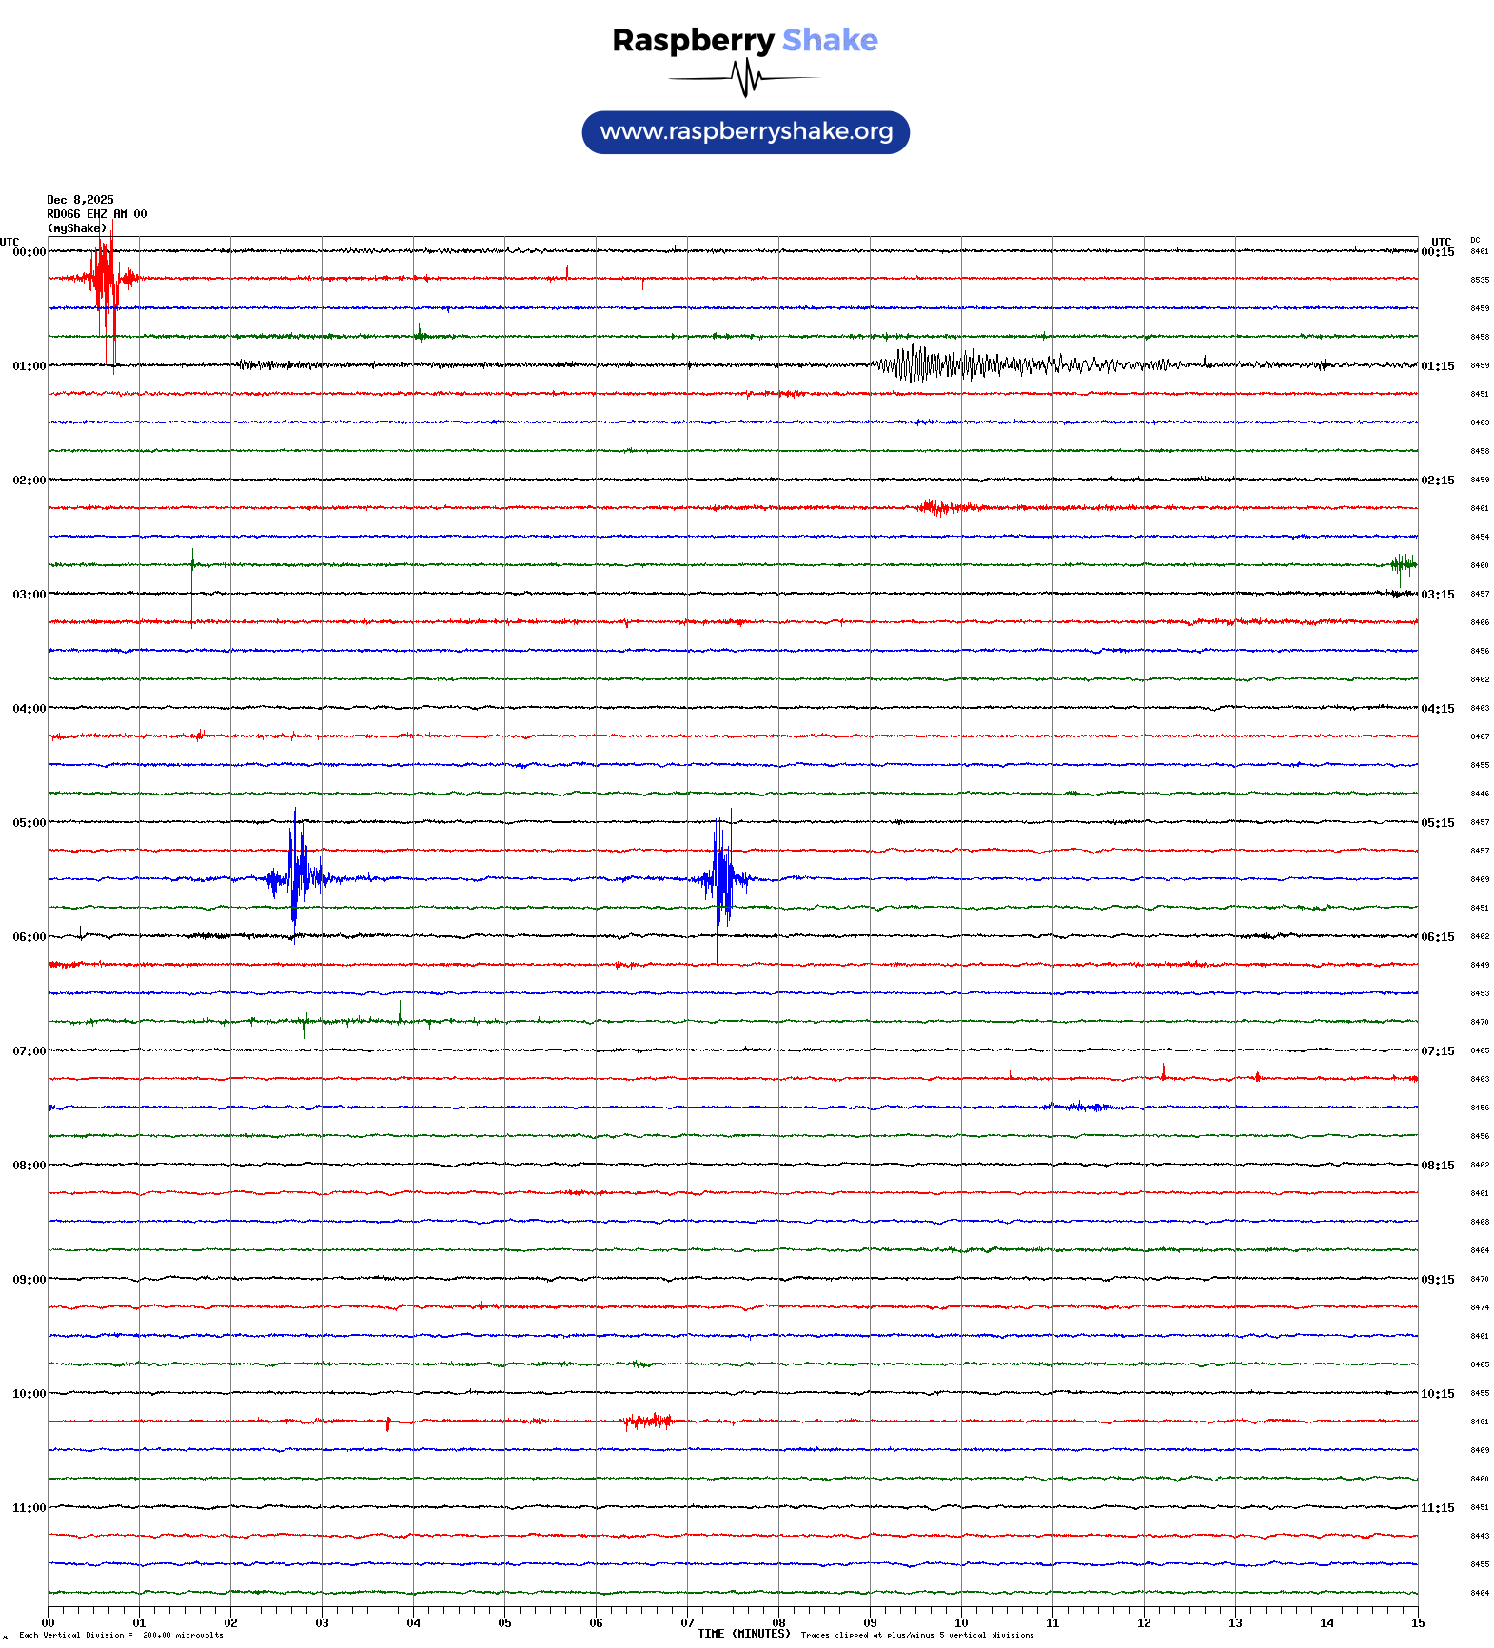
Task: Click the minute 10 tick on bottom axis
Action: click(961, 1623)
